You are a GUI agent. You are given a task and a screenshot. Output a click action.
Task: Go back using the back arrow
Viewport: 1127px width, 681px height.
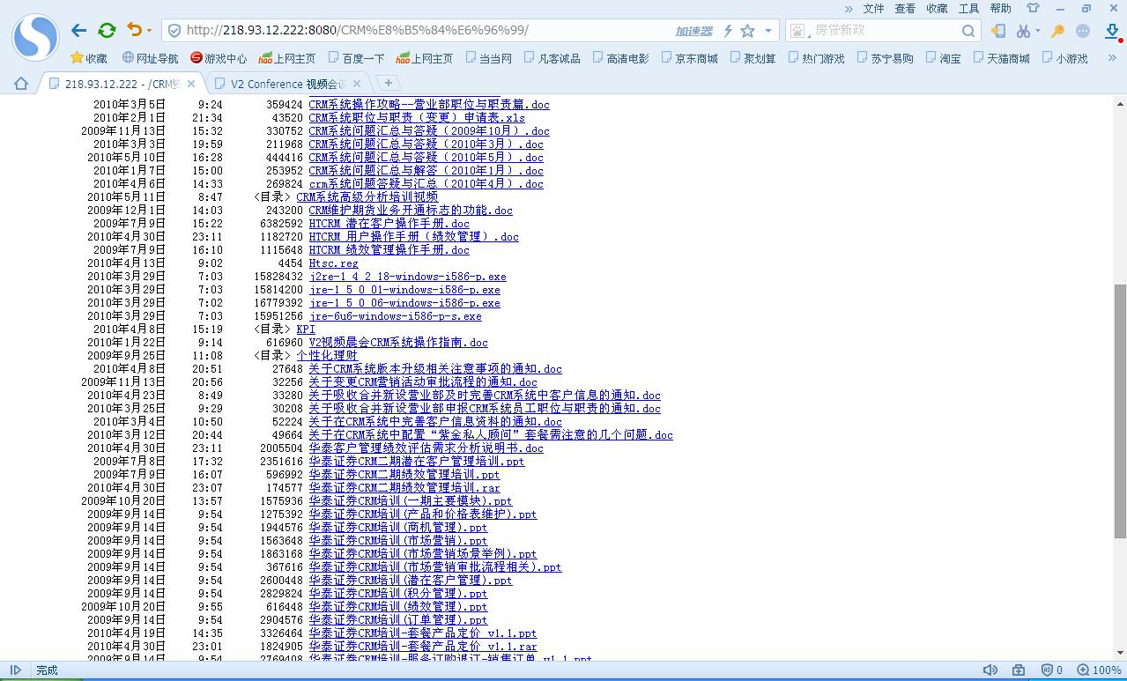coord(79,30)
